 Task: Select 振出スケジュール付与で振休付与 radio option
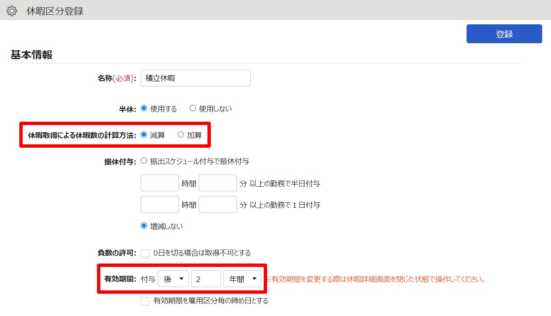point(144,161)
